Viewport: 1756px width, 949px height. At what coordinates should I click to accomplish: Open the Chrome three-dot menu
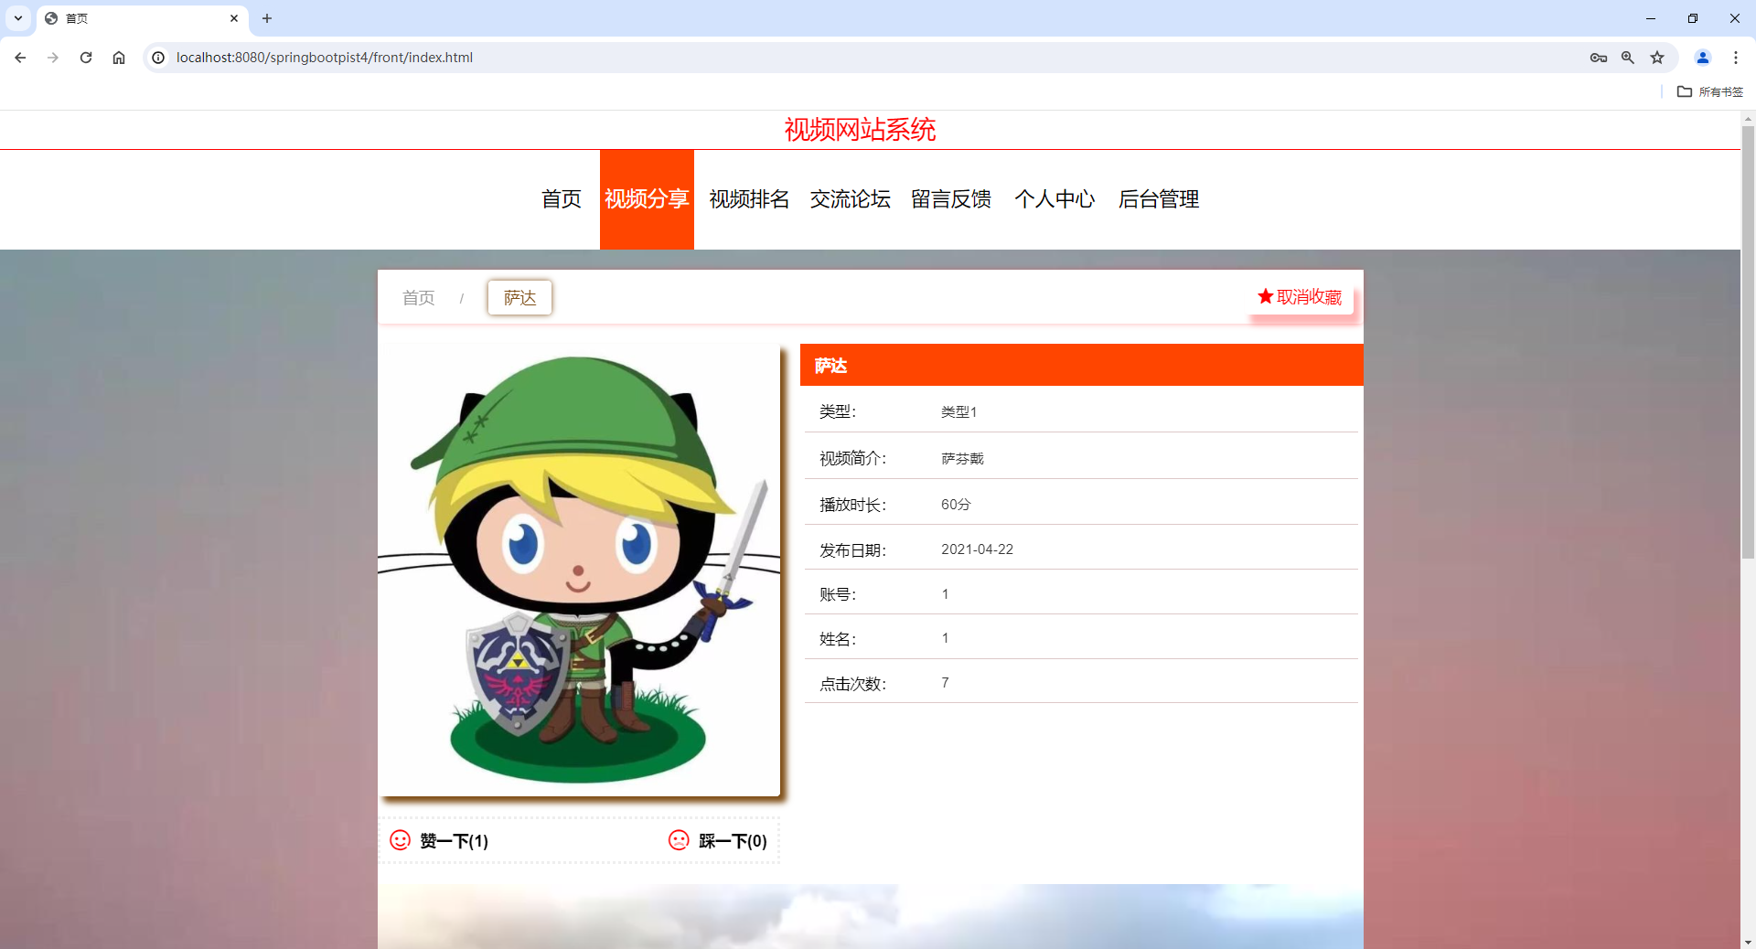1736,58
